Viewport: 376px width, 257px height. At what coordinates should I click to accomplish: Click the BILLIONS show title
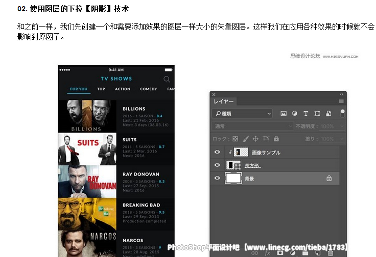pos(134,109)
